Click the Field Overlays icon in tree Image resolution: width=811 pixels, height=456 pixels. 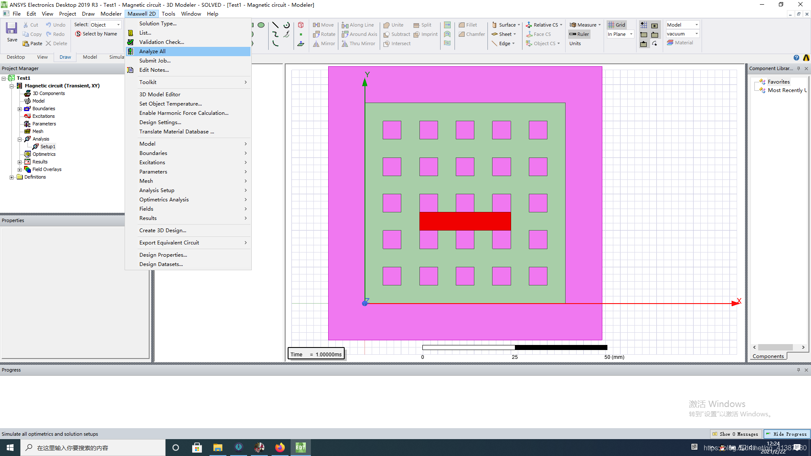pos(27,169)
